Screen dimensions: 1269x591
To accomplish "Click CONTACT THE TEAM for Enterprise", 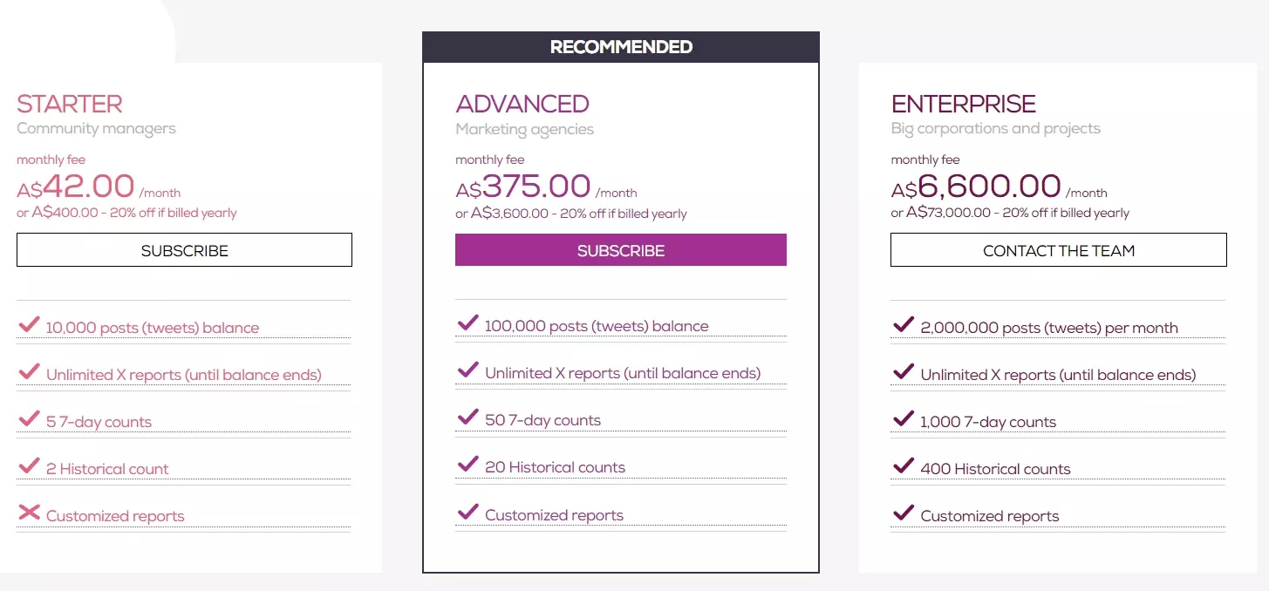I will (x=1058, y=250).
